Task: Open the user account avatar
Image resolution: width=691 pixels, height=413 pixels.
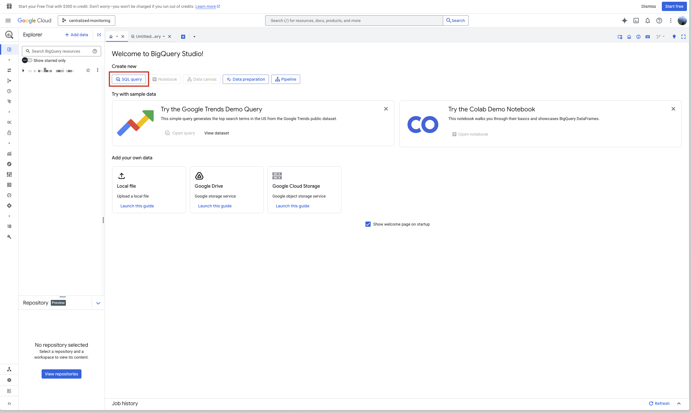Action: click(x=682, y=21)
